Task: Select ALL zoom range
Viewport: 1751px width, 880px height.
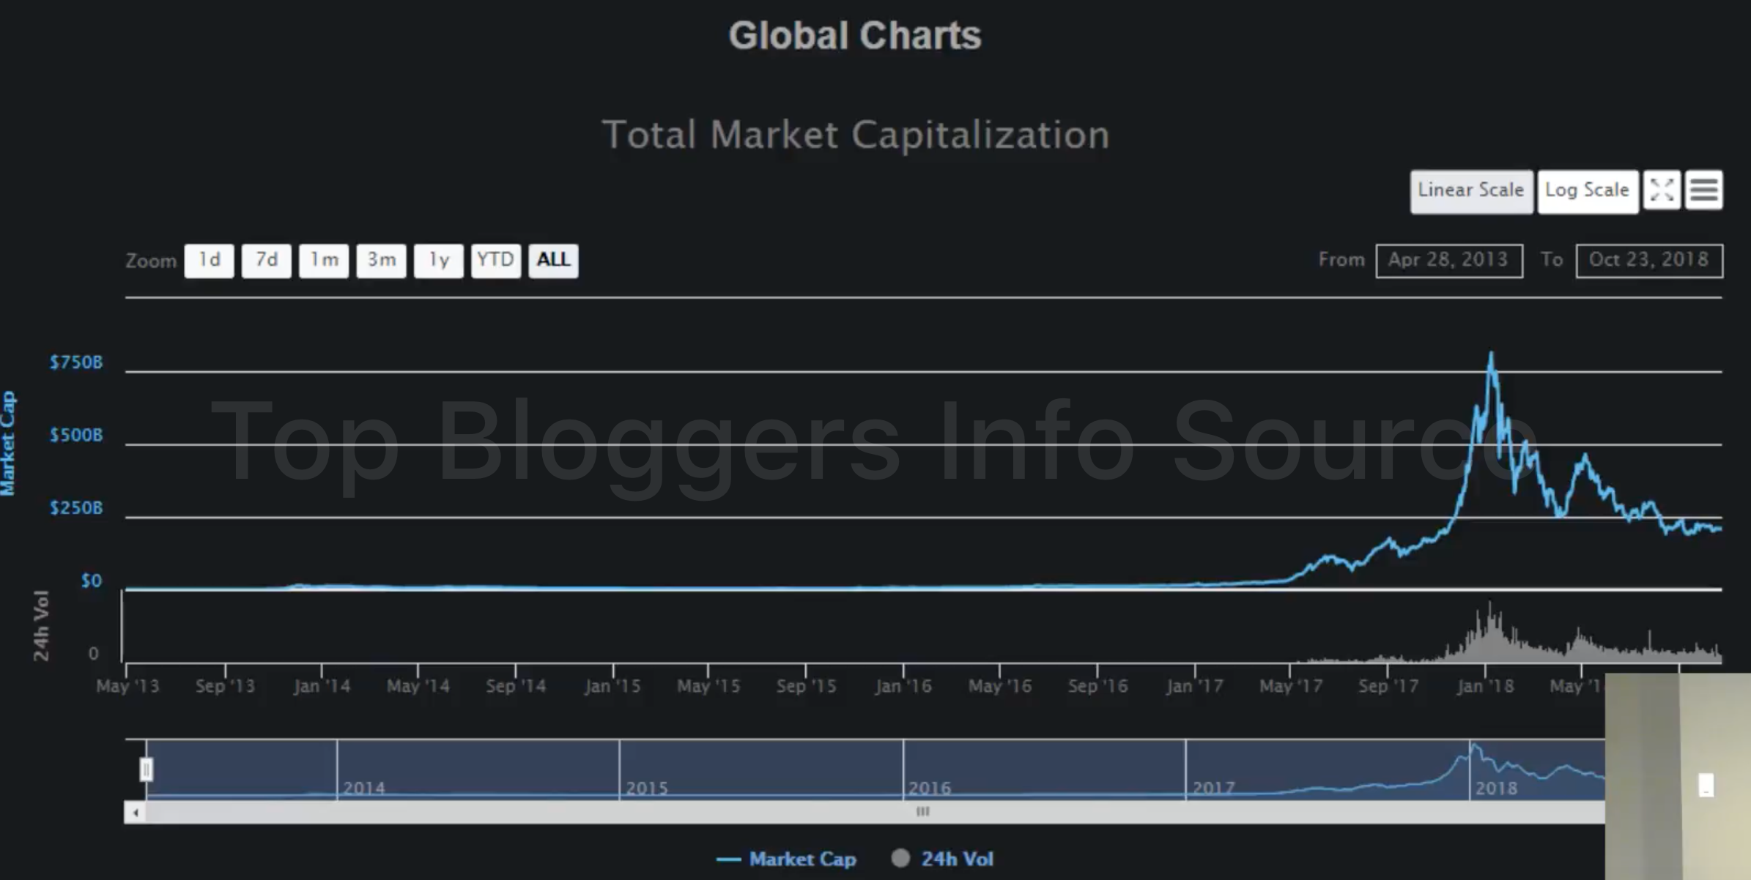Action: (553, 261)
